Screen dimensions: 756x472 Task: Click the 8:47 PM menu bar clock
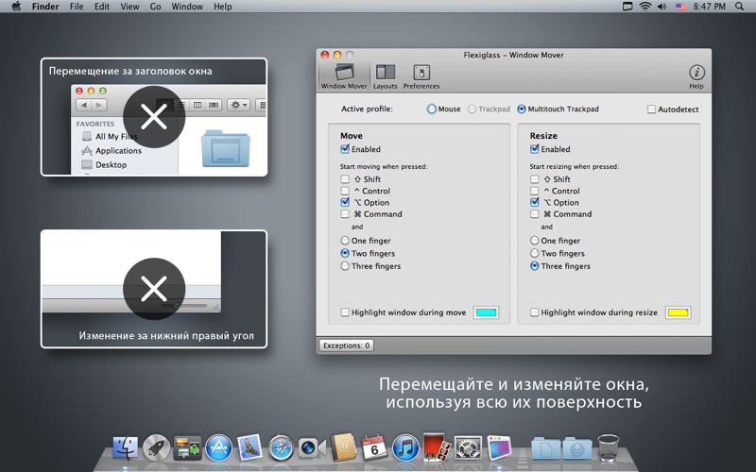click(x=710, y=7)
